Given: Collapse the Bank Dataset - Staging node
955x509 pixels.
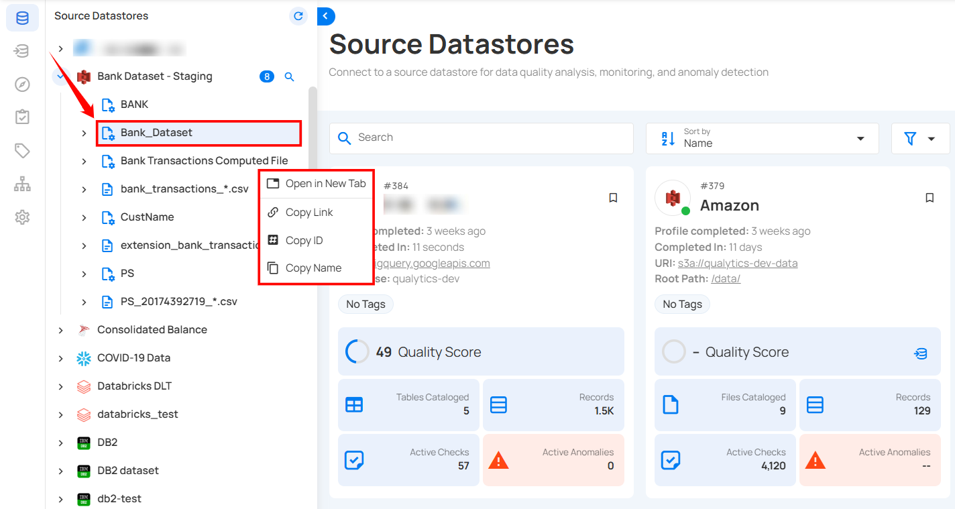Looking at the screenshot, I should point(61,76).
